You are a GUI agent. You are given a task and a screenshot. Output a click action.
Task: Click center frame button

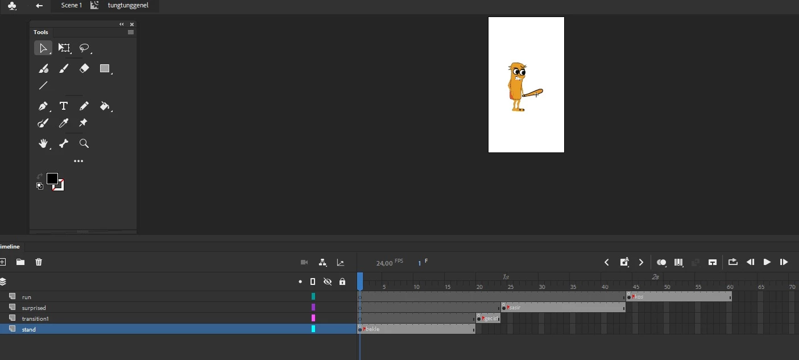pyautogui.click(x=713, y=262)
